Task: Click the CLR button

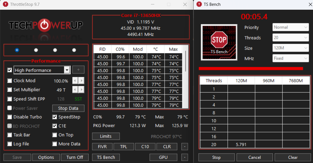Action: click(x=167, y=147)
